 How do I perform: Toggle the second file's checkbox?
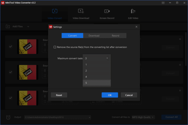tap(11, 72)
